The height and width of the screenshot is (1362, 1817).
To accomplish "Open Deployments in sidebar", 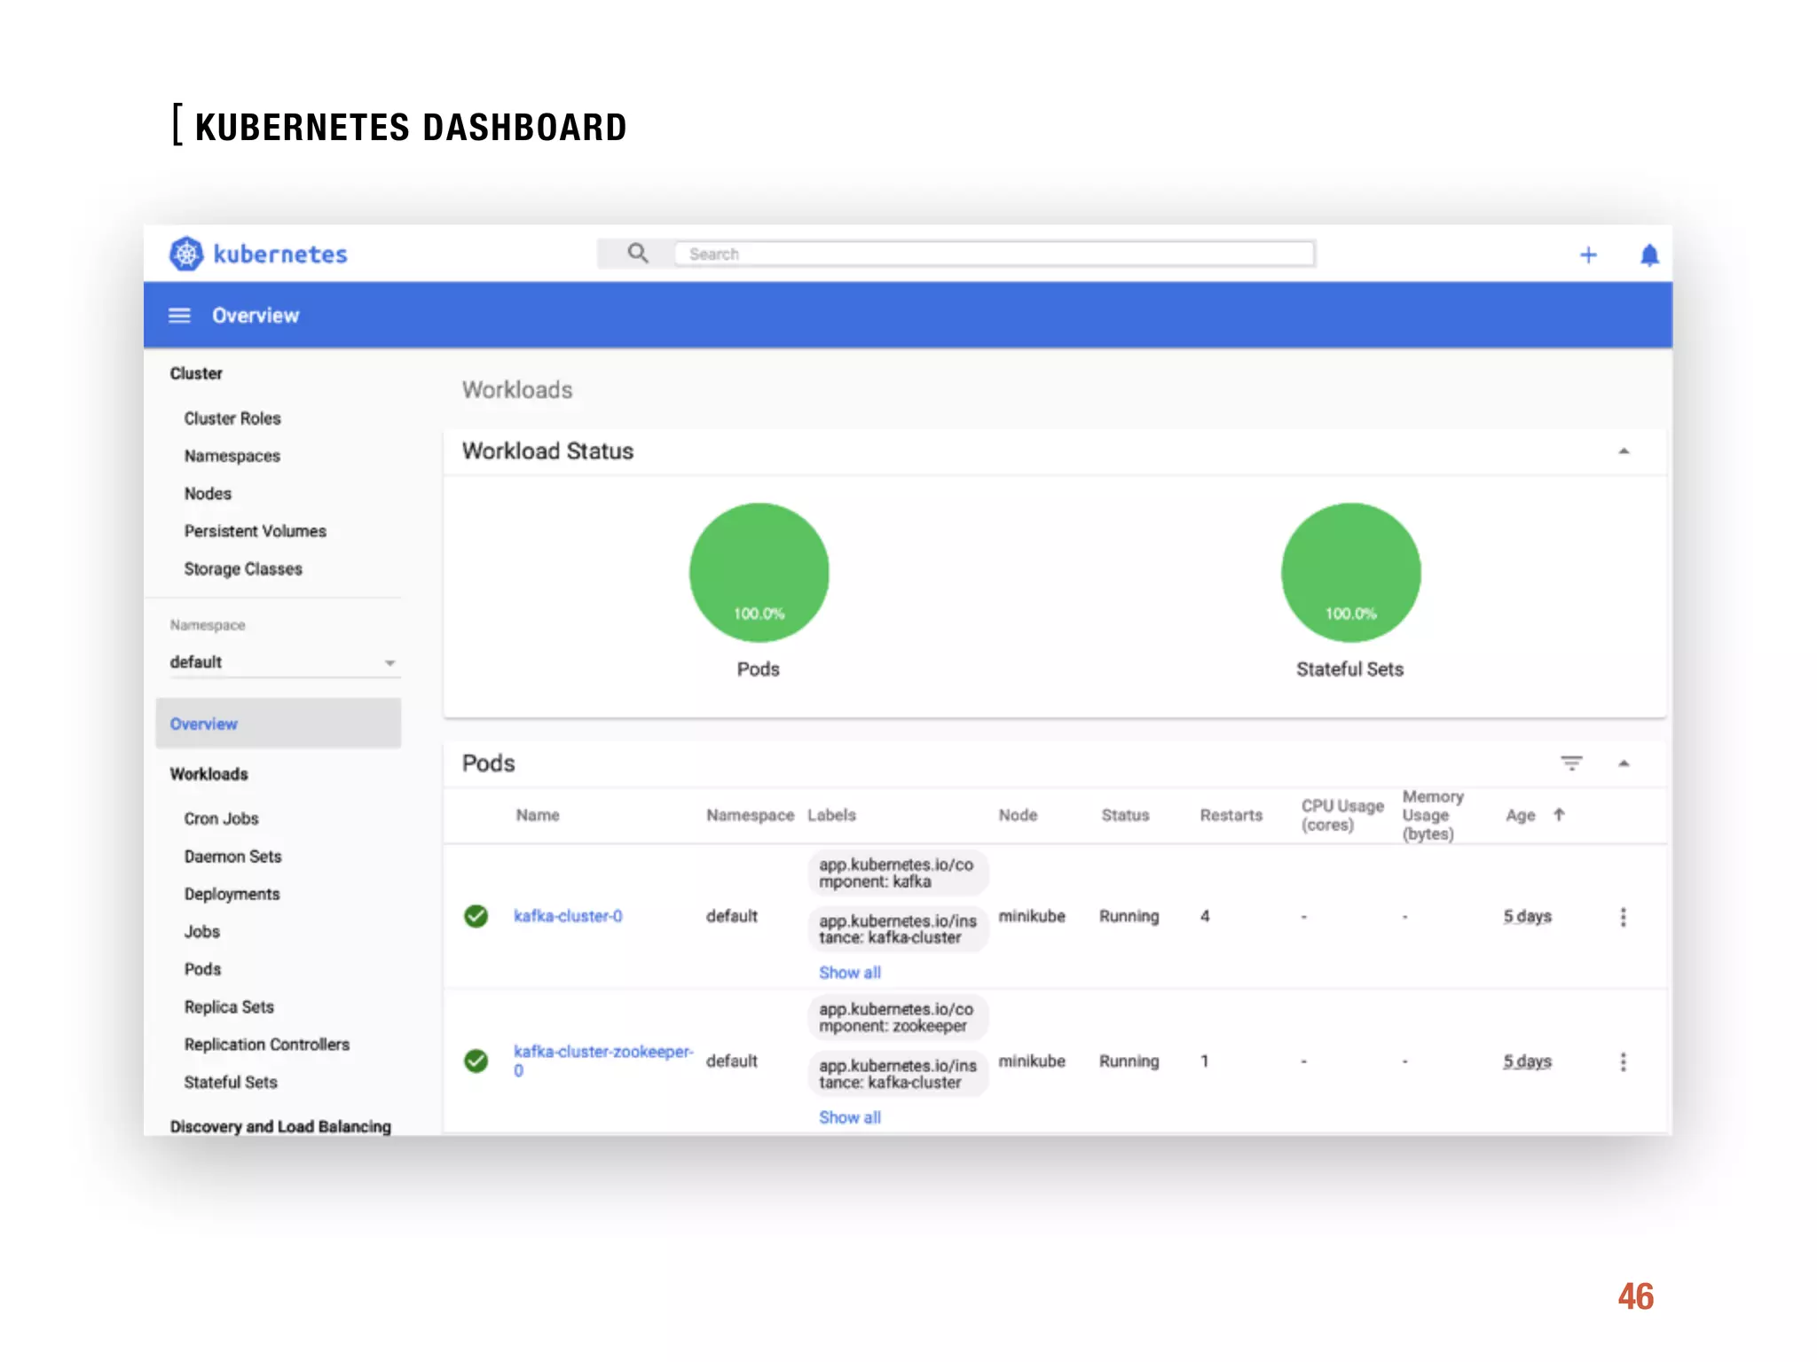I will (x=232, y=894).
